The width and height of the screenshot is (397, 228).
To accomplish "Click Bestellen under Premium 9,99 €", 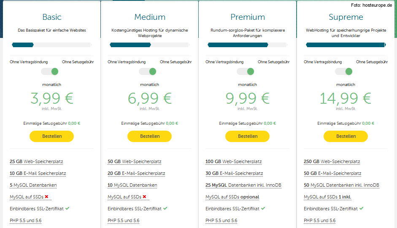I will 247,136.
